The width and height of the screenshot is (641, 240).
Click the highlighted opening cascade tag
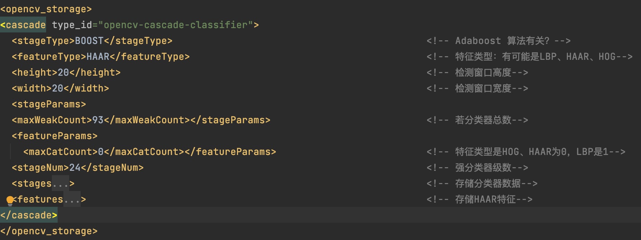23,25
